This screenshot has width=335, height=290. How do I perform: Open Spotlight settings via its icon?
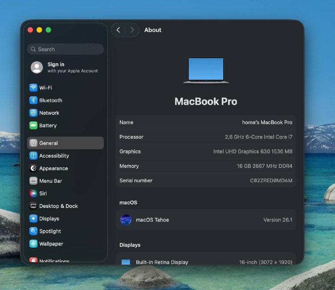coord(34,231)
